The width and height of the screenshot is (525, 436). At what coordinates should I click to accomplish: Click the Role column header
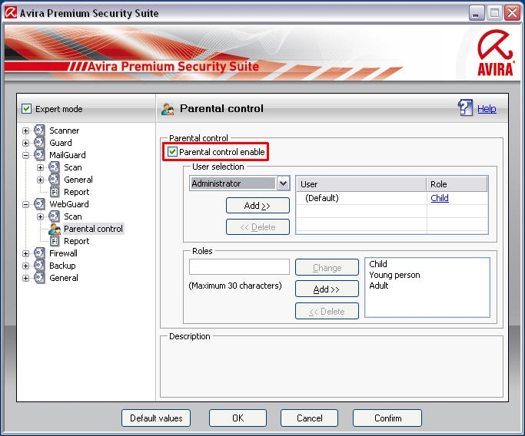click(x=457, y=184)
